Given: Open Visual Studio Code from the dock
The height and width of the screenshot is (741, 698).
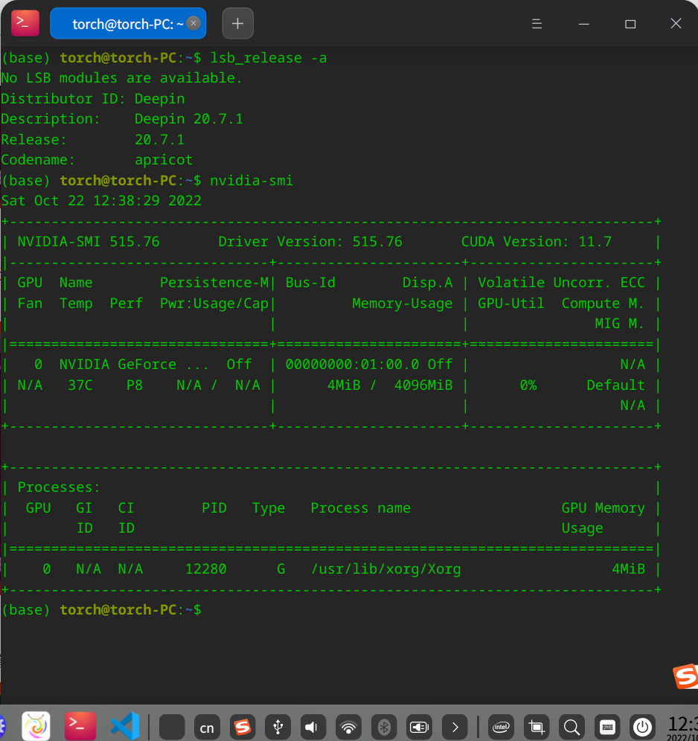Looking at the screenshot, I should pos(124,727).
